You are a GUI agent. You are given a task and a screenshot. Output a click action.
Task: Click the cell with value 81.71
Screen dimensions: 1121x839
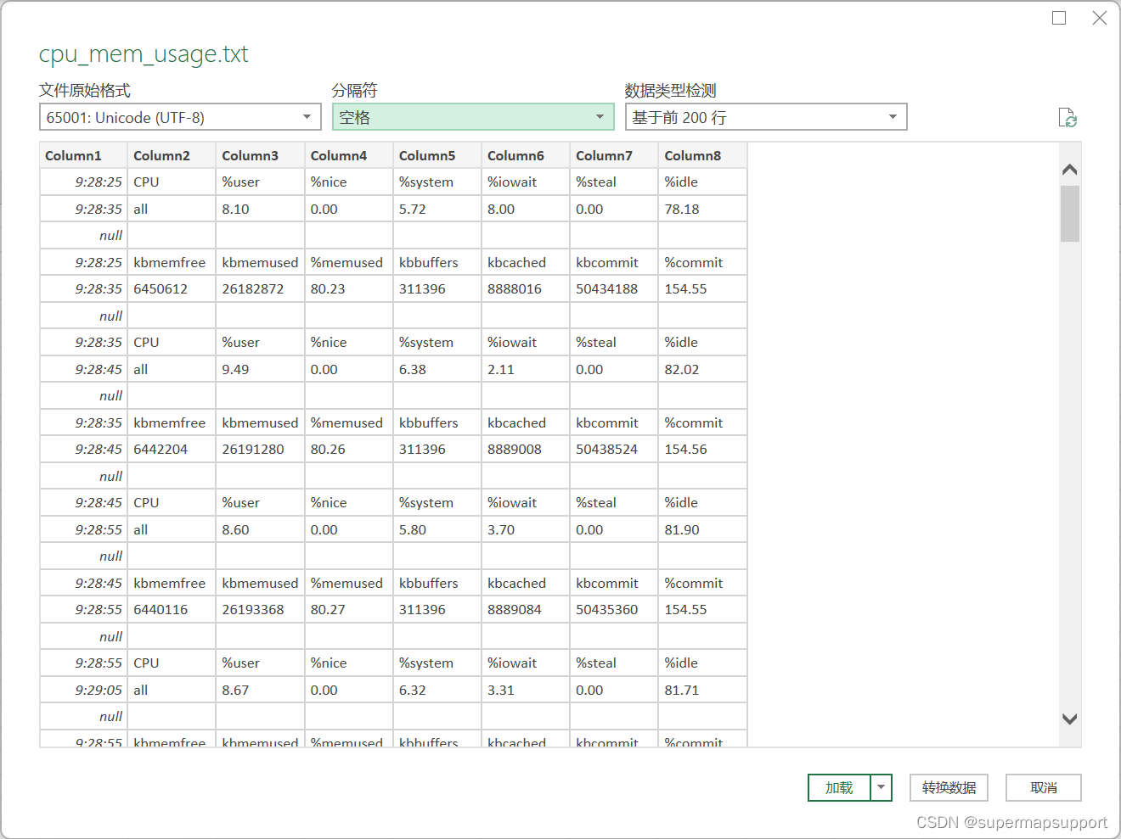(x=702, y=690)
